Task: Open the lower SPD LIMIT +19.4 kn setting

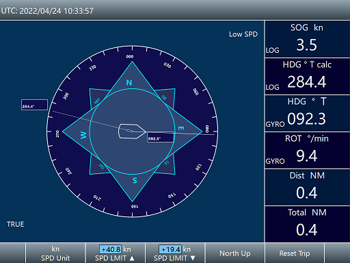Action: point(175,253)
